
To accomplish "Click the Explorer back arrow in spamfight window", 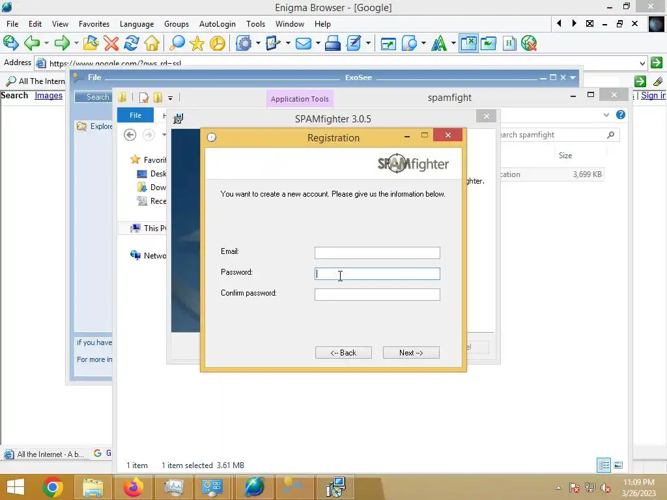I will pyautogui.click(x=130, y=135).
